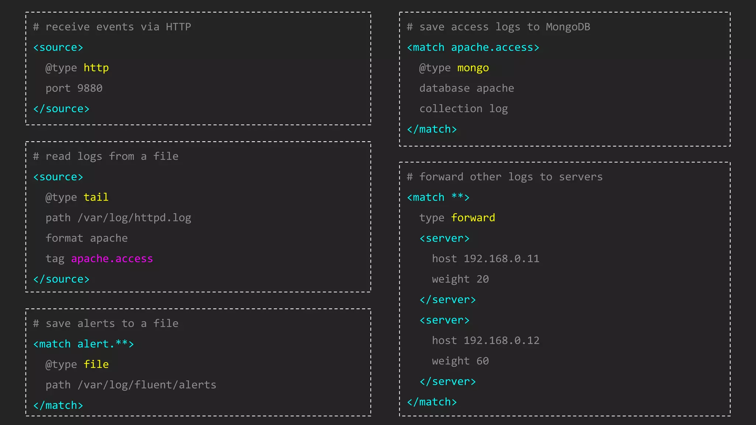Click the 'file' type value
This screenshot has height=425, width=756.
point(96,364)
